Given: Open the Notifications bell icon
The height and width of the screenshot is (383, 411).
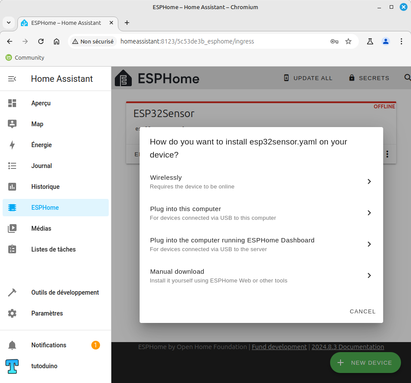Looking at the screenshot, I should click(12, 345).
